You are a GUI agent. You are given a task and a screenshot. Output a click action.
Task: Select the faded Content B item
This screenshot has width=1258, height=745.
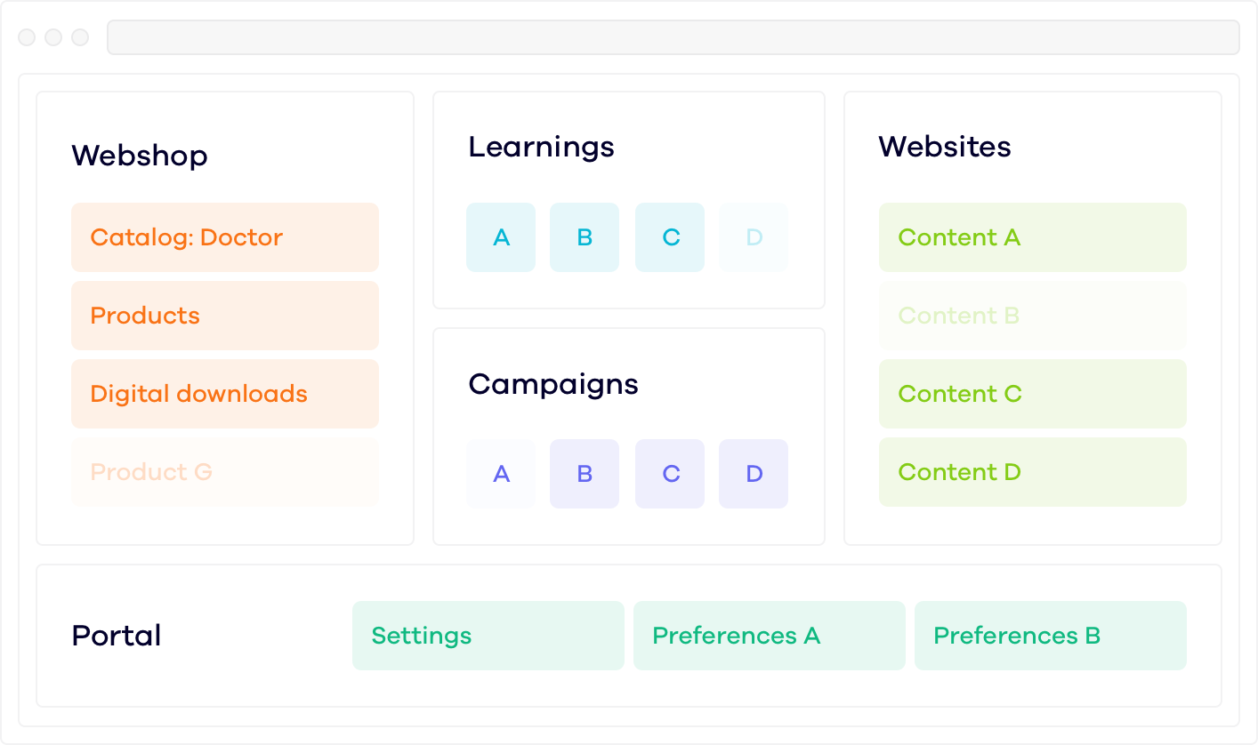(x=1032, y=316)
